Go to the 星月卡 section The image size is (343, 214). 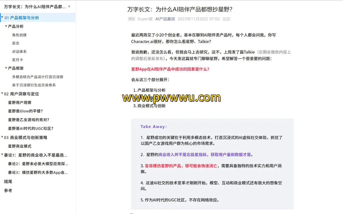(x=17, y=60)
